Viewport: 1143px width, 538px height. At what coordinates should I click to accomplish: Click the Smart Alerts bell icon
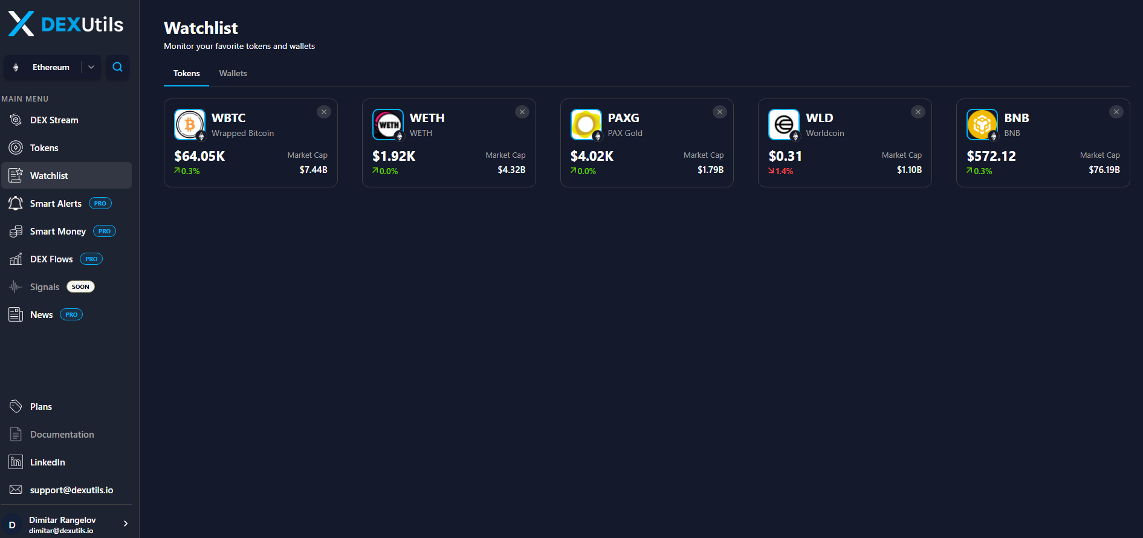tap(16, 203)
